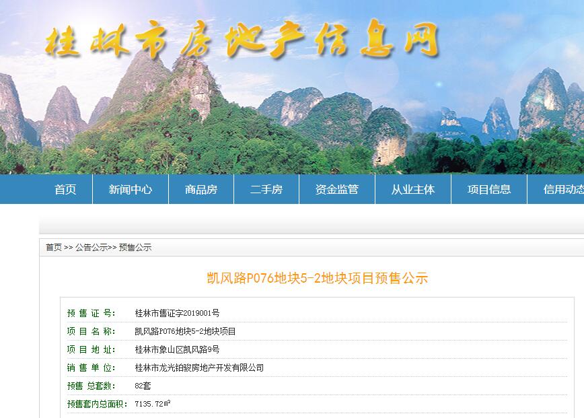Click 首页 in the breadcrumb trail
Screen dimensions: 584x418
pyautogui.click(x=54, y=248)
